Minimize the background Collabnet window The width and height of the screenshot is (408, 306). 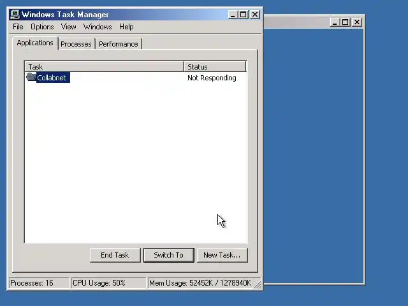(335, 22)
